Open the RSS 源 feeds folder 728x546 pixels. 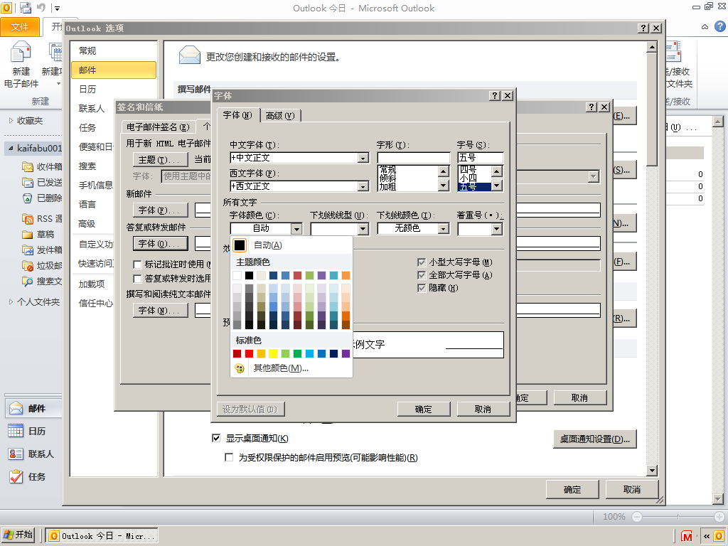coord(42,219)
